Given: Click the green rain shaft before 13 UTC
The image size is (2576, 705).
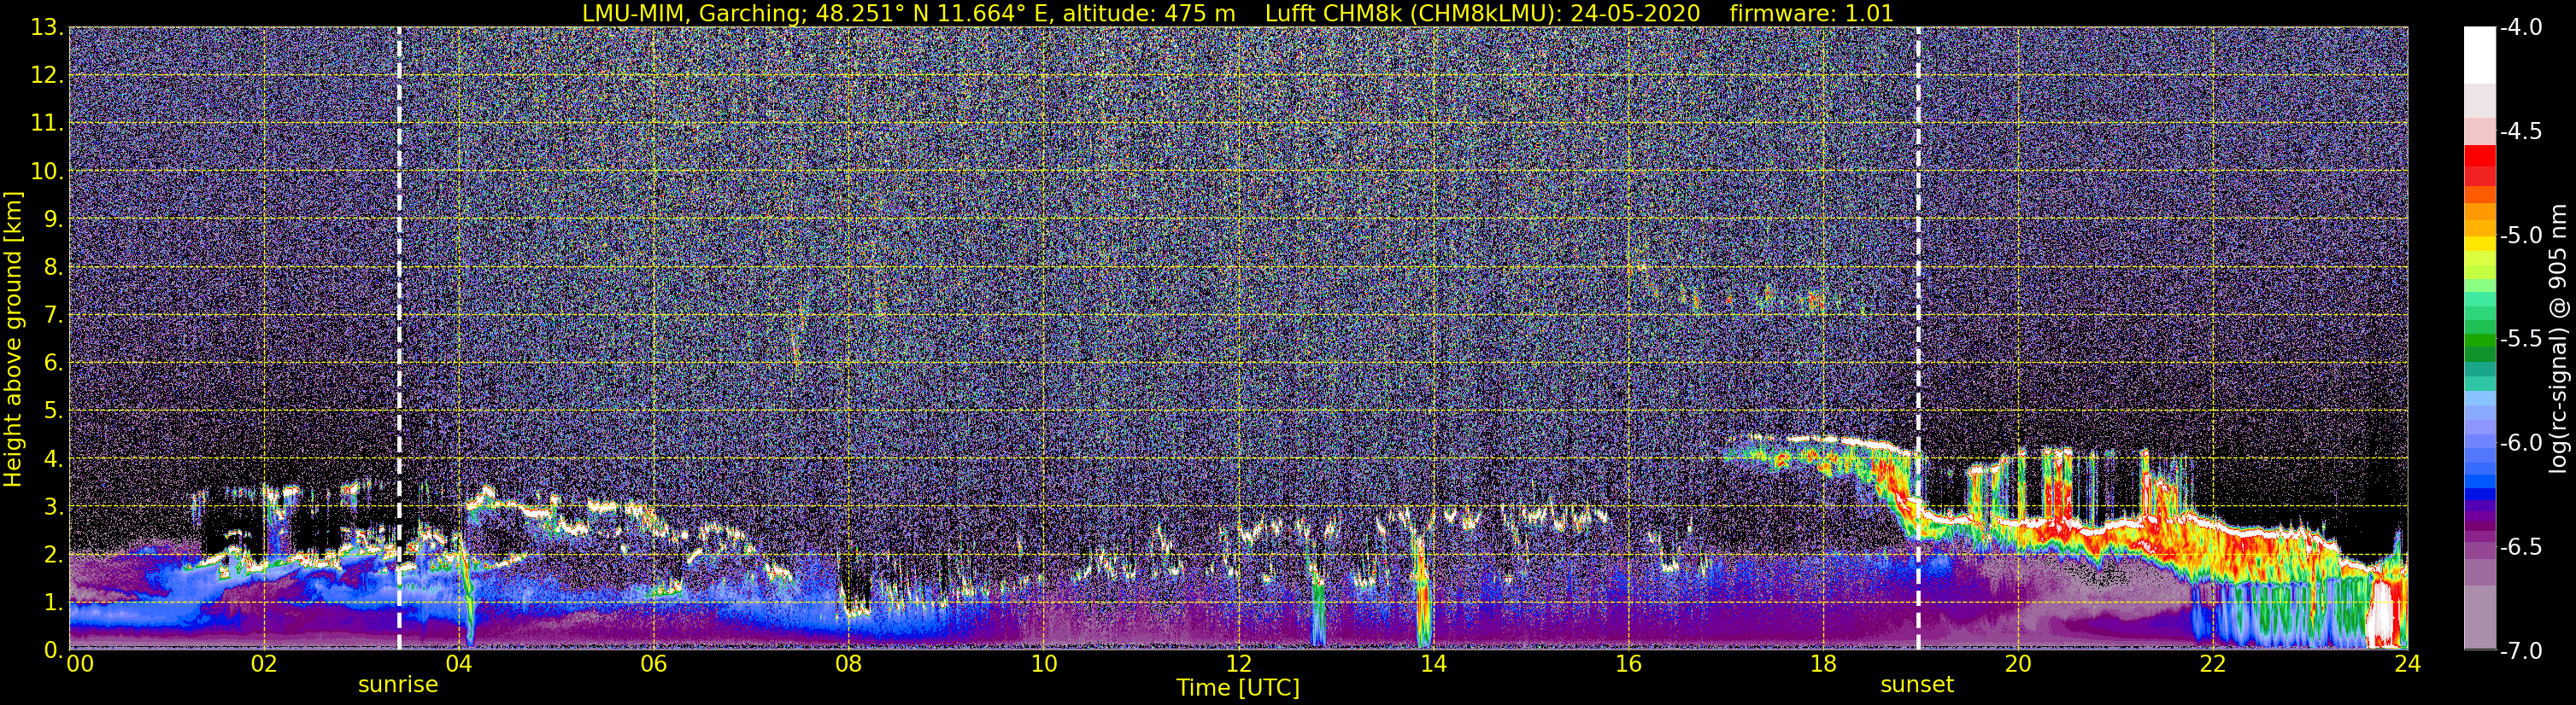Looking at the screenshot, I should [x=1318, y=615].
